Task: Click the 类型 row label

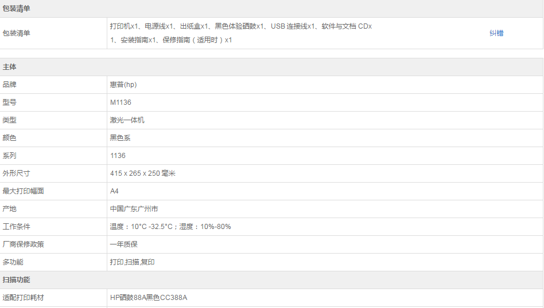Action: pos(9,120)
